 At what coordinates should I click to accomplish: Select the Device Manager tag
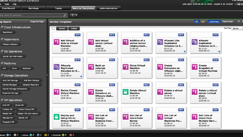click(10, 85)
